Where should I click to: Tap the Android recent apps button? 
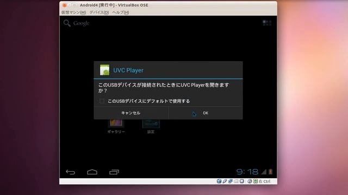pos(114,172)
